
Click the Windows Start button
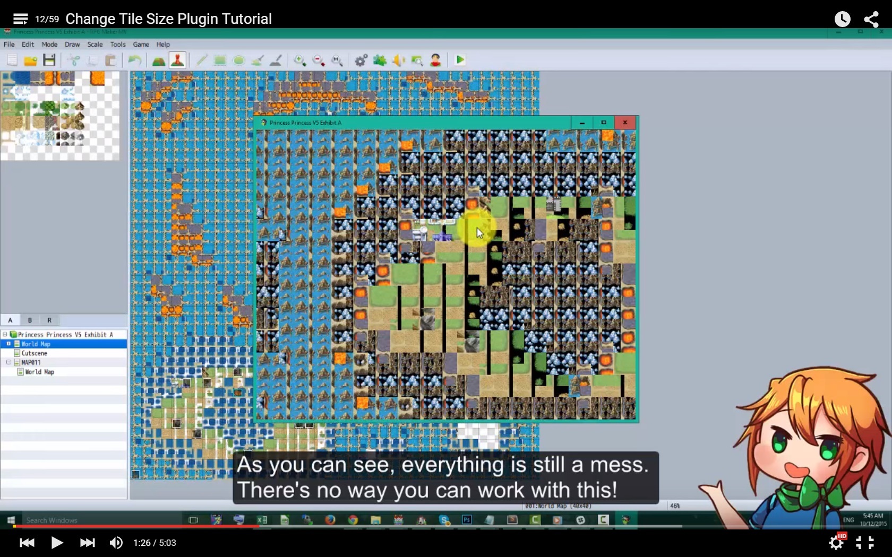[11, 520]
